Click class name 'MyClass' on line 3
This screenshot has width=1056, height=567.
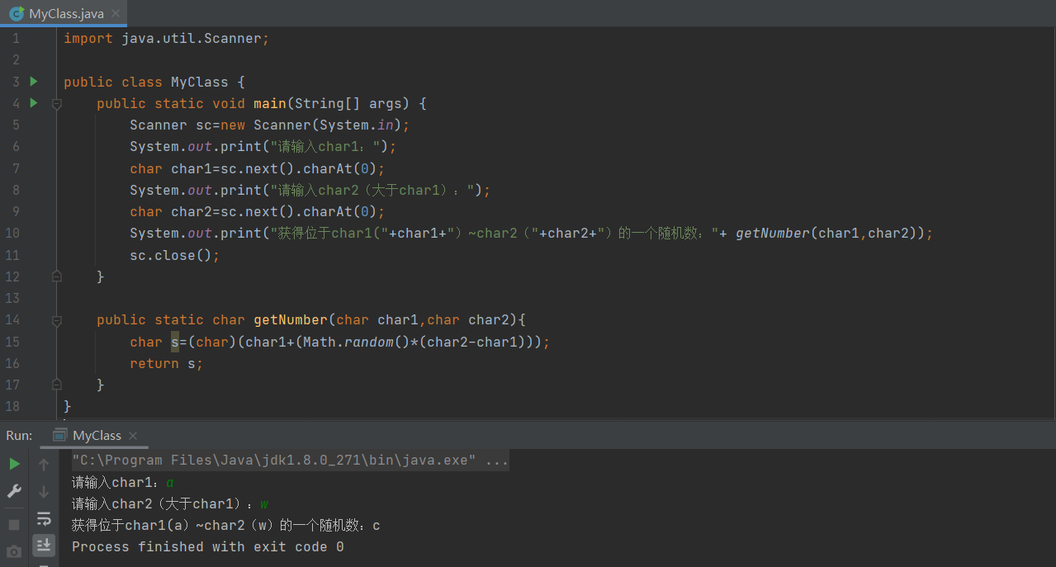(x=199, y=82)
